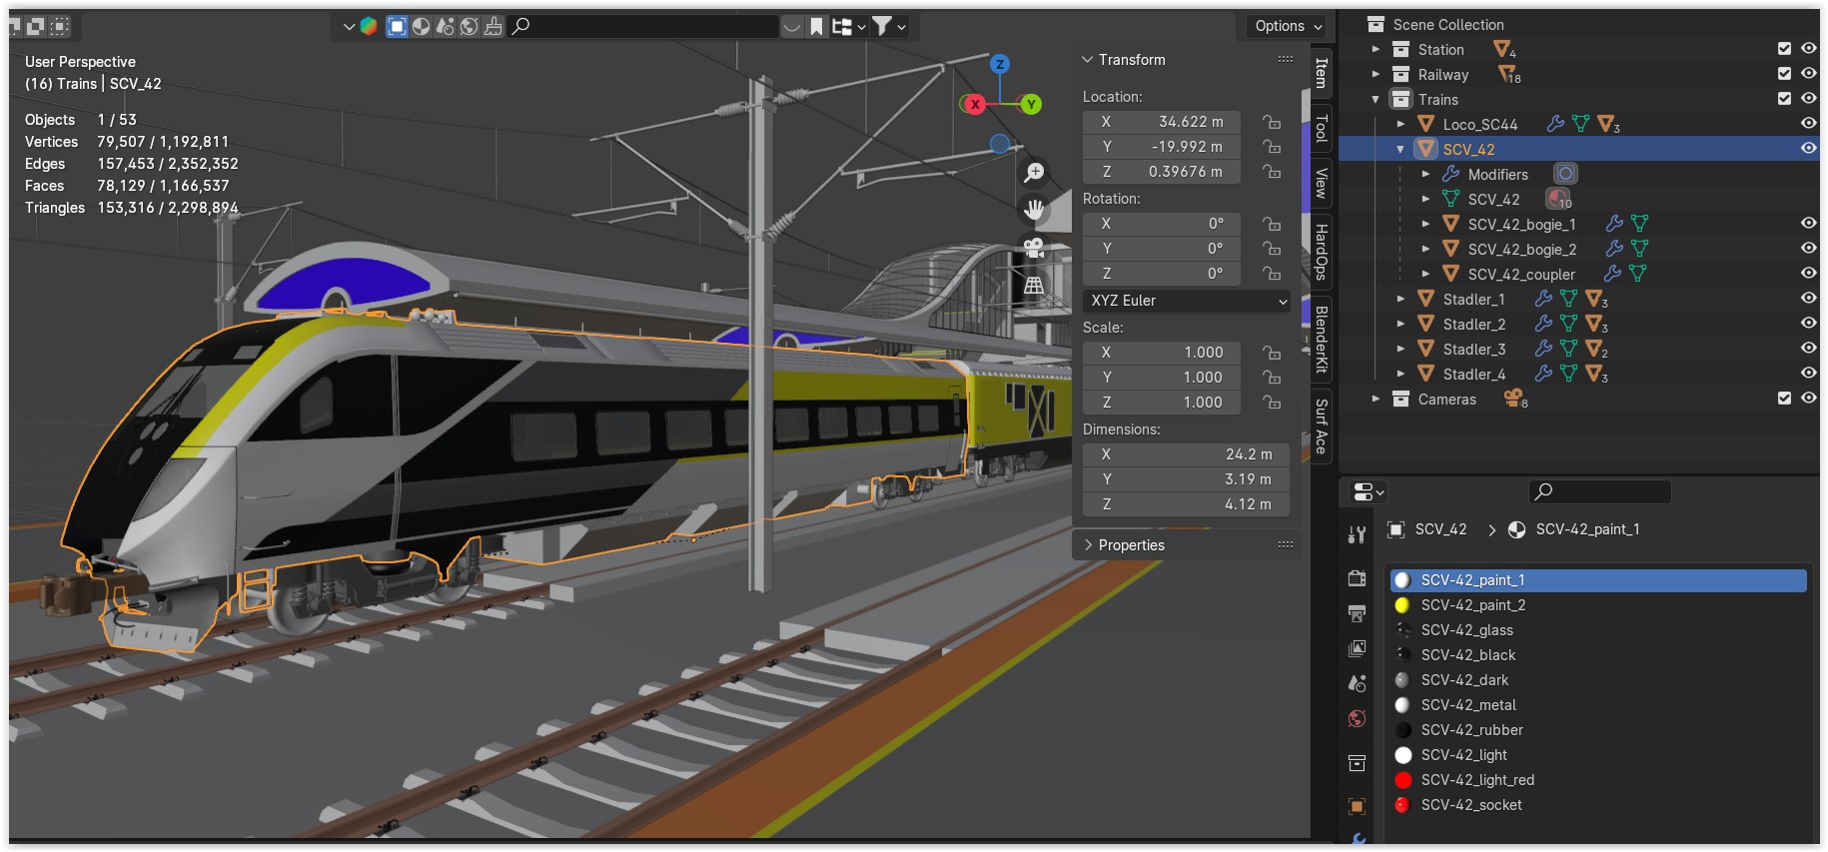Toggle the Rotation Z lock icon
This screenshot has width=1828, height=852.
[x=1272, y=274]
